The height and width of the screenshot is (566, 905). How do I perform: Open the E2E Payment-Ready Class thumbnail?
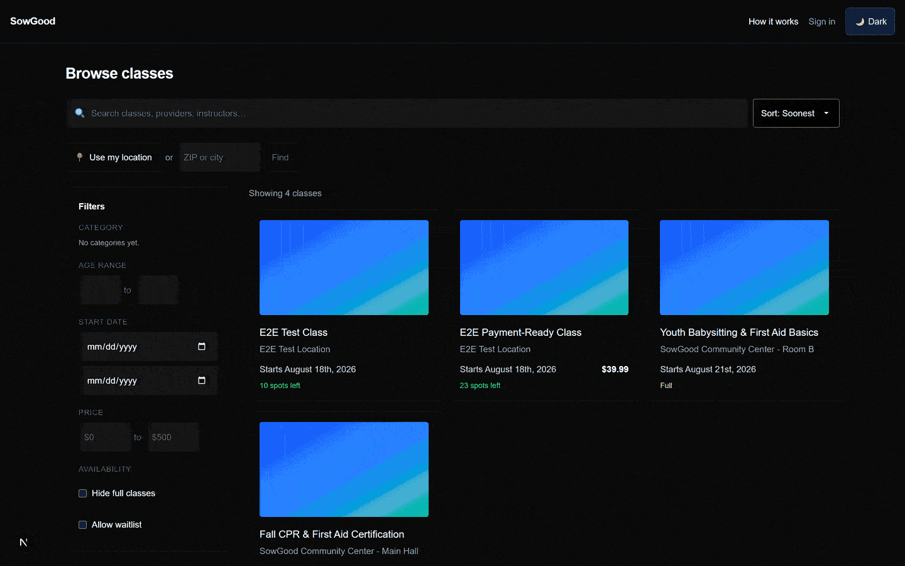(544, 267)
